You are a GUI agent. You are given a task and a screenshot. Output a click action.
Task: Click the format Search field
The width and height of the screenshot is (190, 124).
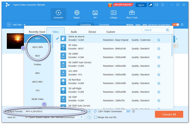pyautogui.click(x=154, y=30)
